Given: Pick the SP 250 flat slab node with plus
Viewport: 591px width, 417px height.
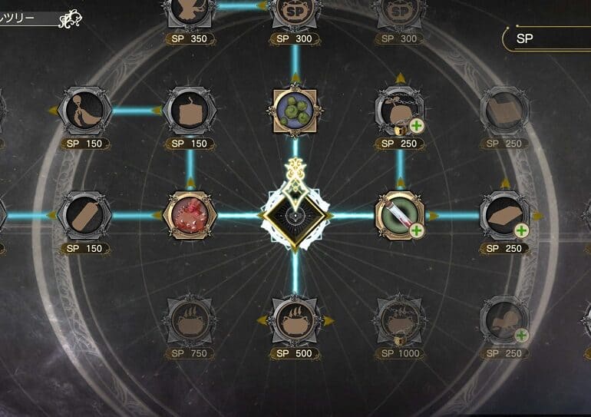Looking at the screenshot, I should (505, 215).
